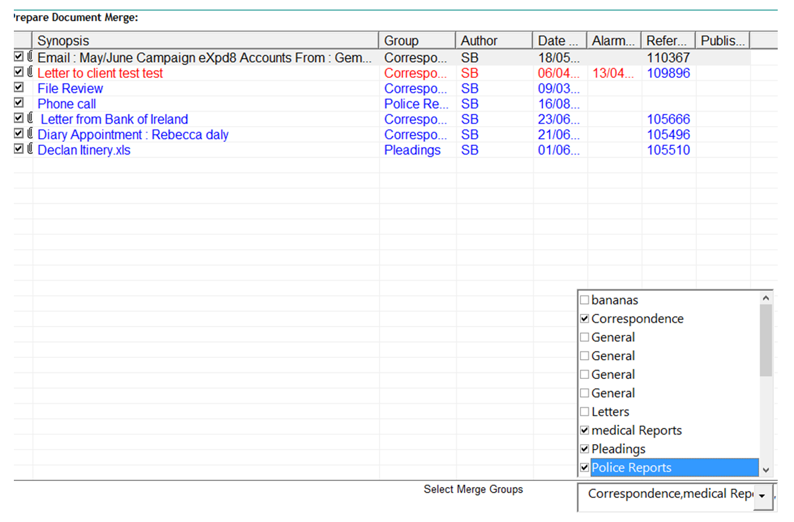Click reference number 105496

pos(668,135)
